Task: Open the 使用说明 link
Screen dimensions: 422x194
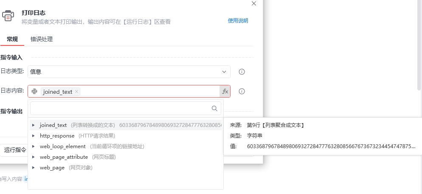Action: [238, 21]
